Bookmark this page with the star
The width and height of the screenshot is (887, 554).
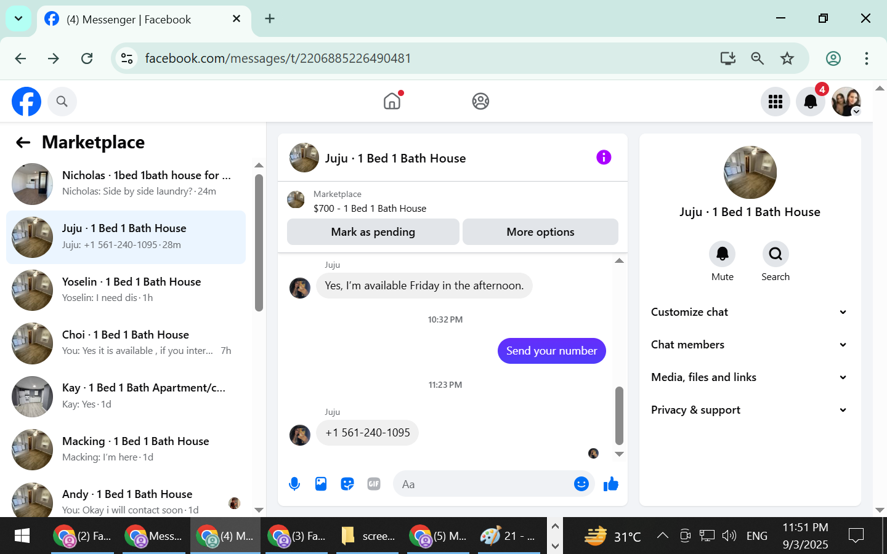(787, 58)
